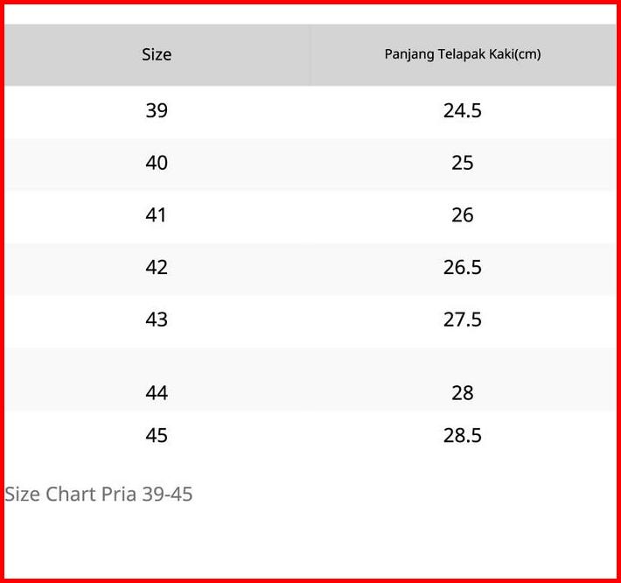The width and height of the screenshot is (621, 583).
Task: Choose the size 41 cell
Action: pyautogui.click(x=157, y=215)
